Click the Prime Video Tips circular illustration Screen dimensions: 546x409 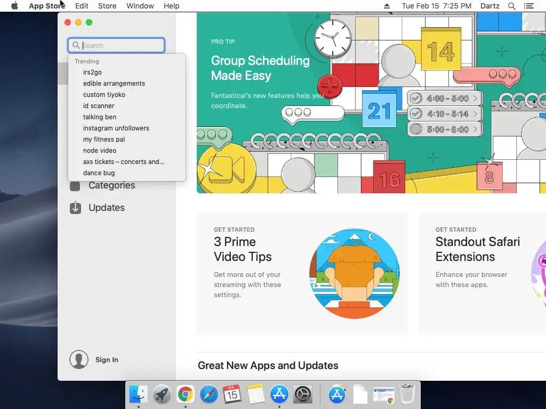355,273
